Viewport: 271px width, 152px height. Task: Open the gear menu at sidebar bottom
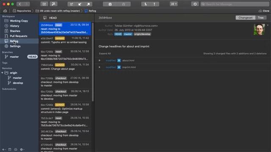tap(22, 149)
